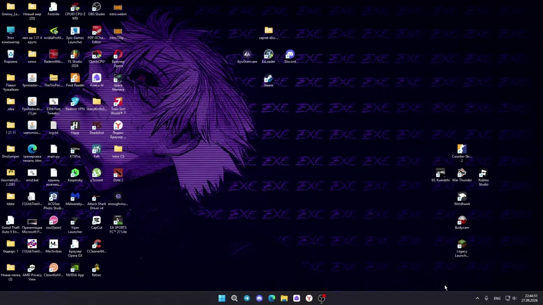Open OBS Studio from the taskbar
Viewport: 543px width, 305px height.
(x=322, y=298)
